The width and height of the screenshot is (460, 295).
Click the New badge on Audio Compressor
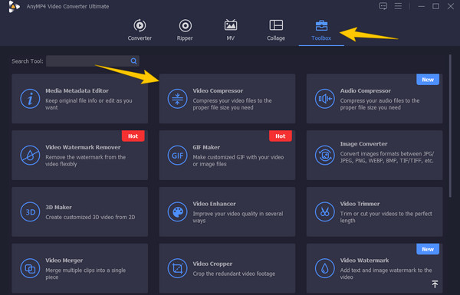[428, 80]
